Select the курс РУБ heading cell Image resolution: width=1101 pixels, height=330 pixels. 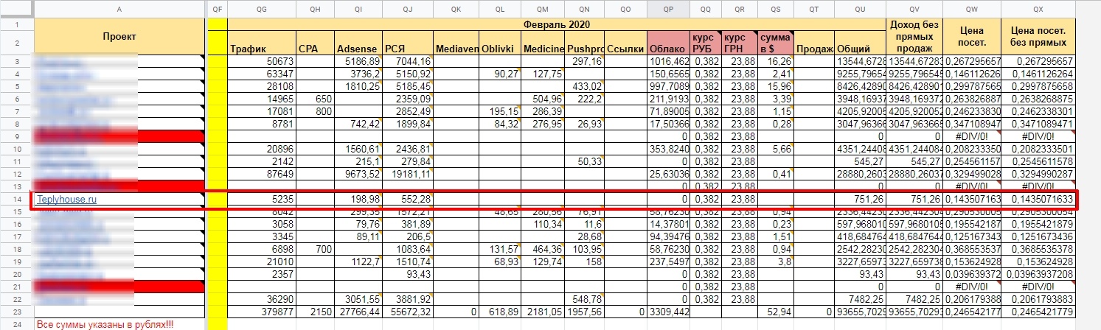(706, 43)
